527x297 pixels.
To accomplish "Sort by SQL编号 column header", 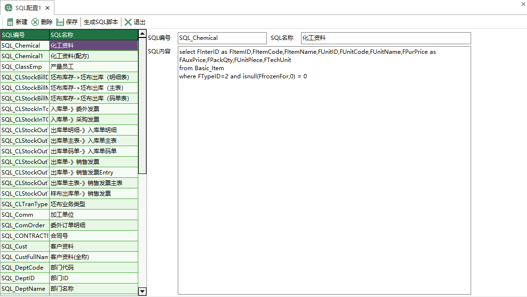I will (25, 35).
